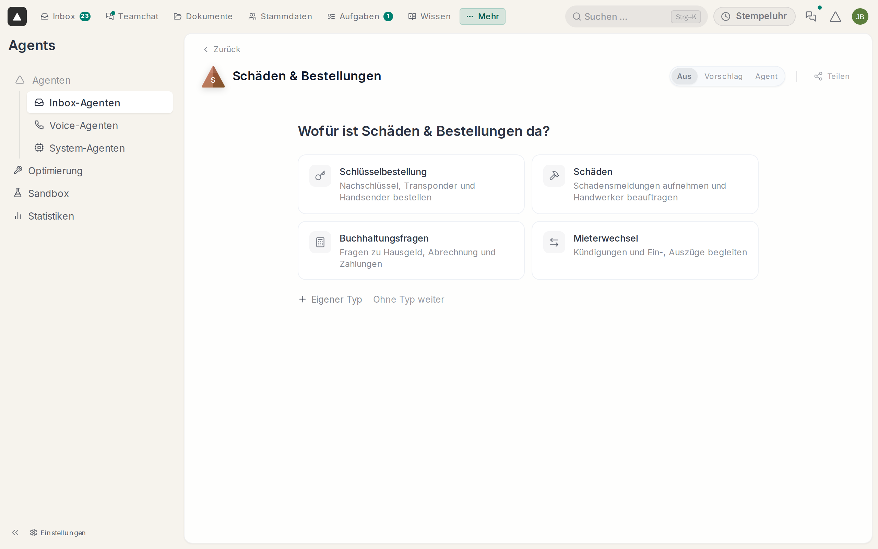Collapse the sidebar with double-chevron icon
878x549 pixels.
coord(15,532)
